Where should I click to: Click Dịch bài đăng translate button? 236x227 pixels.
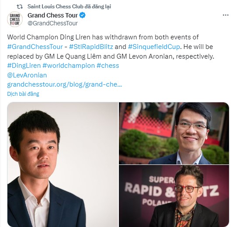23,94
